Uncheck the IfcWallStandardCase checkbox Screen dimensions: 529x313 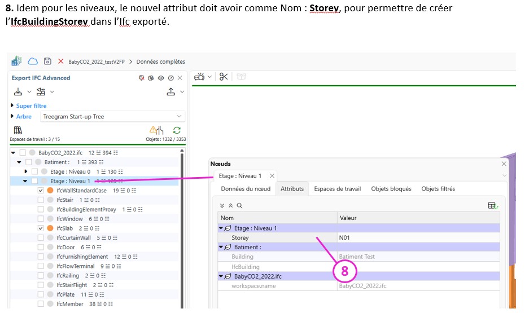pyautogui.click(x=41, y=191)
